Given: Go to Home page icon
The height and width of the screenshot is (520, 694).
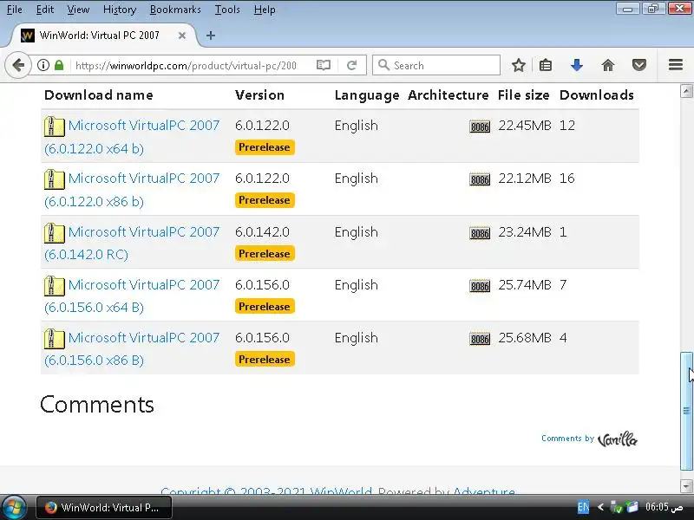Looking at the screenshot, I should point(608,66).
